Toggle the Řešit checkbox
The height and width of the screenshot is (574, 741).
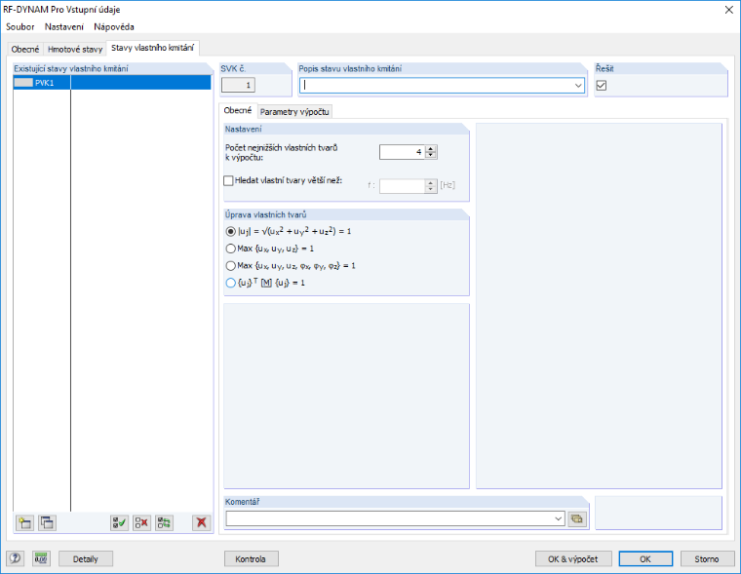(x=602, y=86)
